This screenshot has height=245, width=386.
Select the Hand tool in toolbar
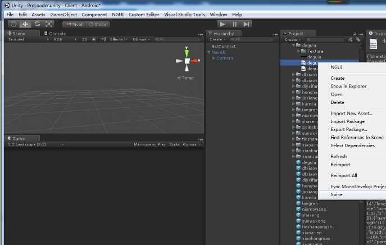tap(13, 24)
